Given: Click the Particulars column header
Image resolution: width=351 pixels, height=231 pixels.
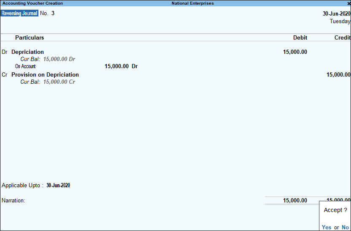Looking at the screenshot, I should [x=30, y=37].
